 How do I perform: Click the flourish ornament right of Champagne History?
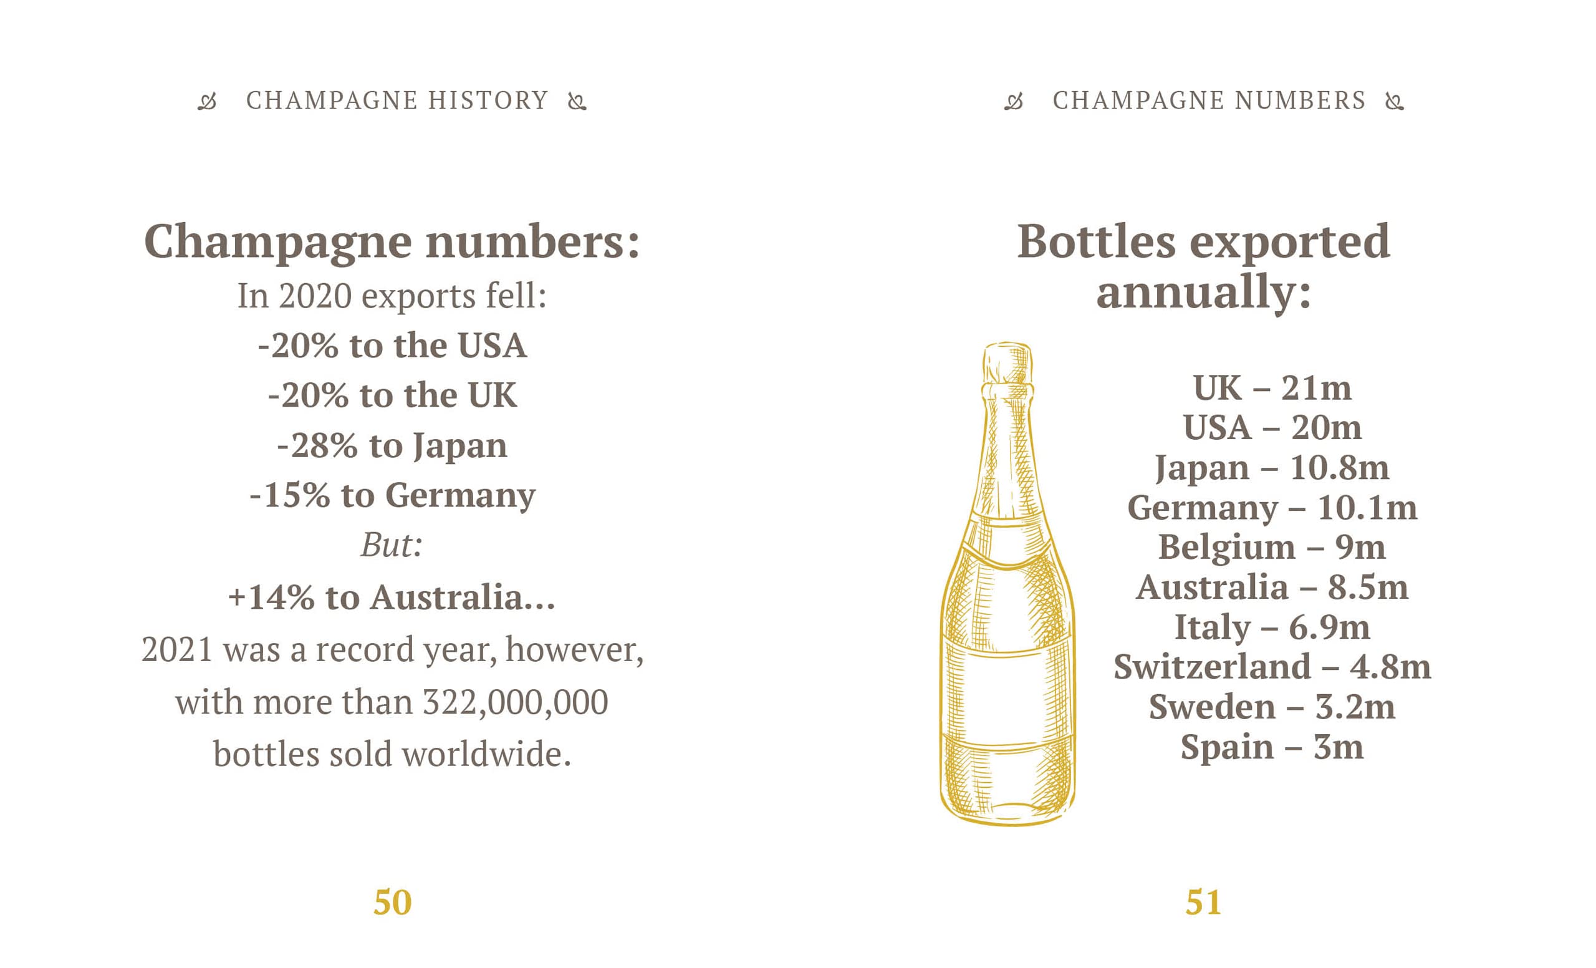pos(577,102)
